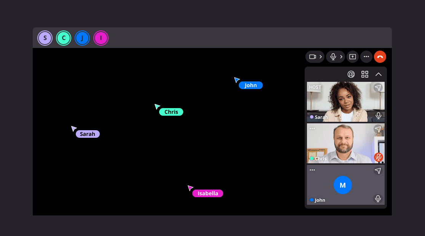Mute the microphone from the toolbar

point(332,56)
